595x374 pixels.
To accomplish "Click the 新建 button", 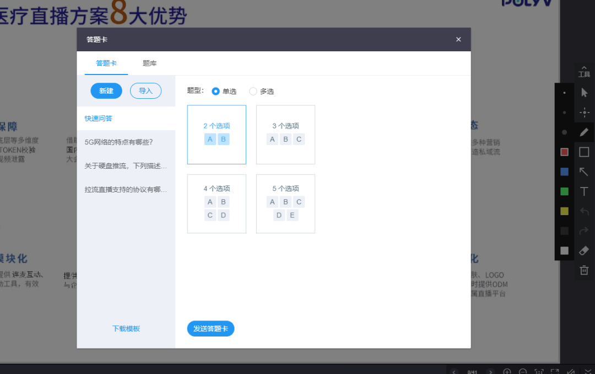I will tap(106, 91).
